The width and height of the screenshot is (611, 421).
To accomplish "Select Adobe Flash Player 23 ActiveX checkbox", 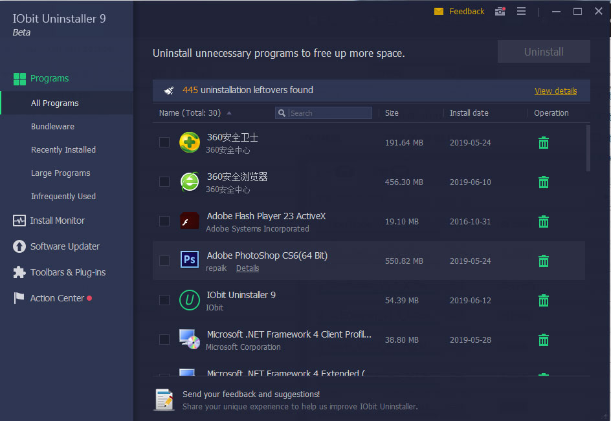I will click(x=164, y=221).
